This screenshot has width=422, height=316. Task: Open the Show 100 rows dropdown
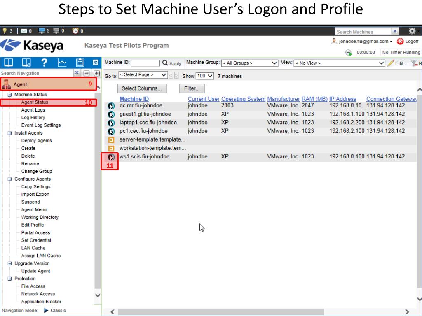coord(205,76)
